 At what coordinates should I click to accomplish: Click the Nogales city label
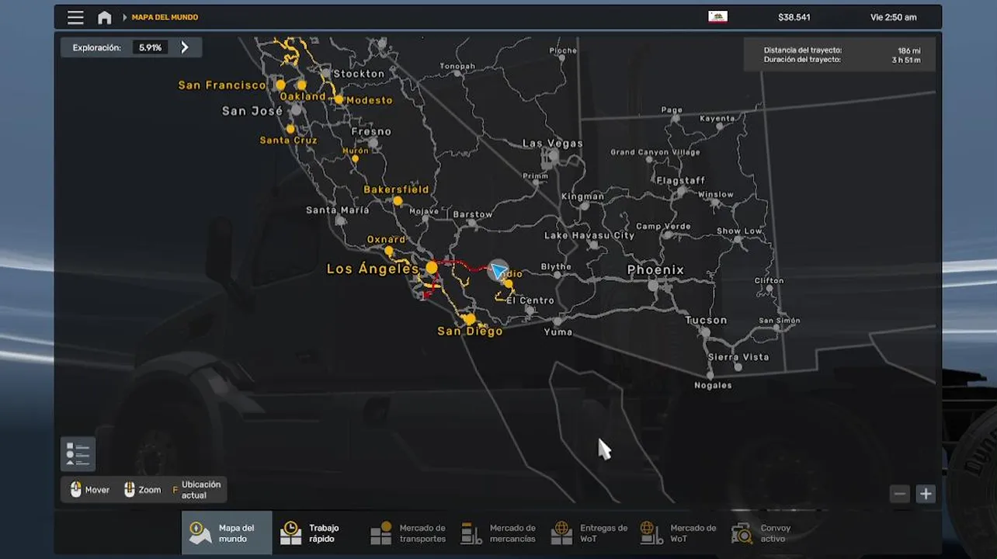point(713,385)
